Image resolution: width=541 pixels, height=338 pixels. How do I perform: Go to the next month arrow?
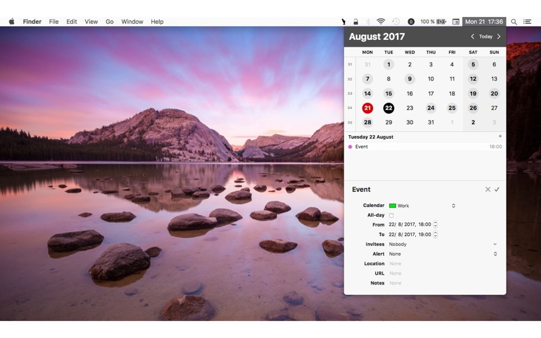pyautogui.click(x=499, y=37)
